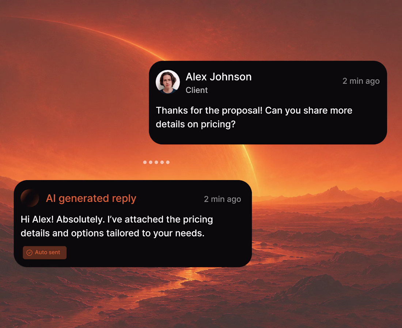Click the checkmark circle icon in Auto sent
The image size is (402, 328).
pos(30,253)
